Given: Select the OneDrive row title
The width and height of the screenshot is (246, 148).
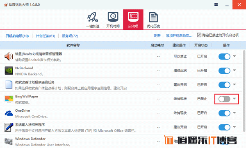Looking at the screenshot, I should coord(23,110).
